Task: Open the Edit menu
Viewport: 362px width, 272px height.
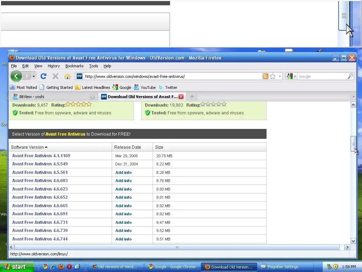Action: click(25, 66)
